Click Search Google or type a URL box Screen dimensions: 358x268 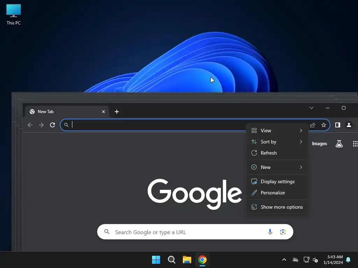pos(195,232)
